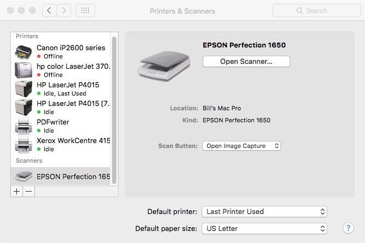Go forward with the right arrow button
The image size is (365, 243).
(64, 10)
